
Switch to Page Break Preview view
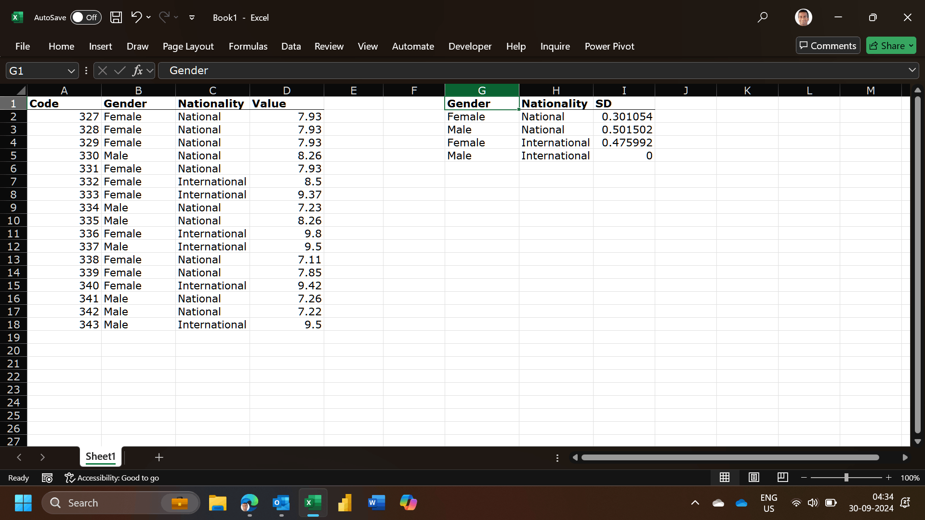coord(782,477)
